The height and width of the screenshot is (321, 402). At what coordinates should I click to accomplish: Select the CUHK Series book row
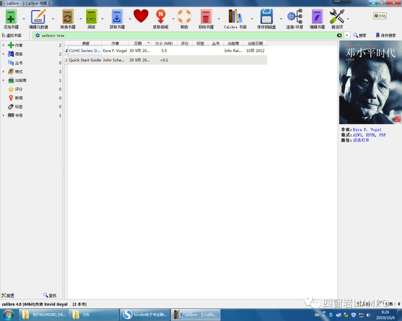[166, 51]
